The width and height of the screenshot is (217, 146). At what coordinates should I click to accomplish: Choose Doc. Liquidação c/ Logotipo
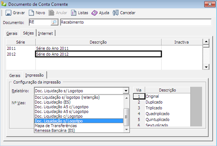point(78,116)
